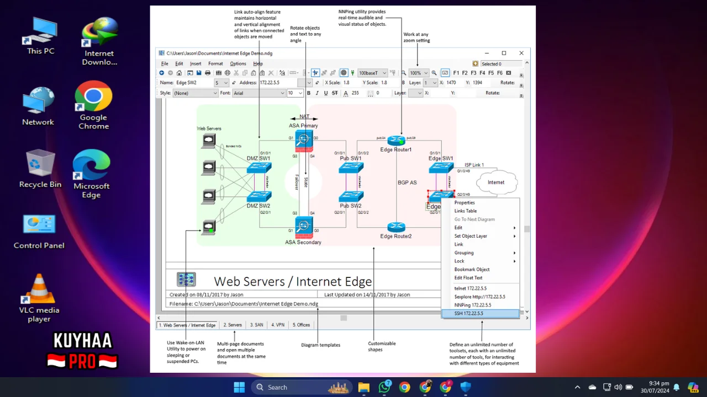Image resolution: width=707 pixels, height=397 pixels.
Task: Select the DMZ SW2 switch object
Action: (259, 196)
